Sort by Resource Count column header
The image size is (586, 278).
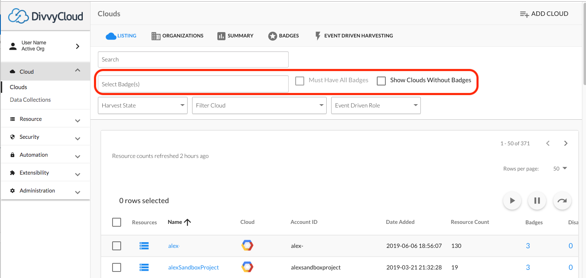click(470, 222)
